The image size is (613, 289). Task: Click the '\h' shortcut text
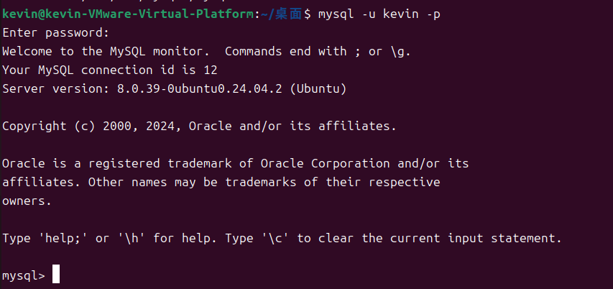click(x=131, y=238)
